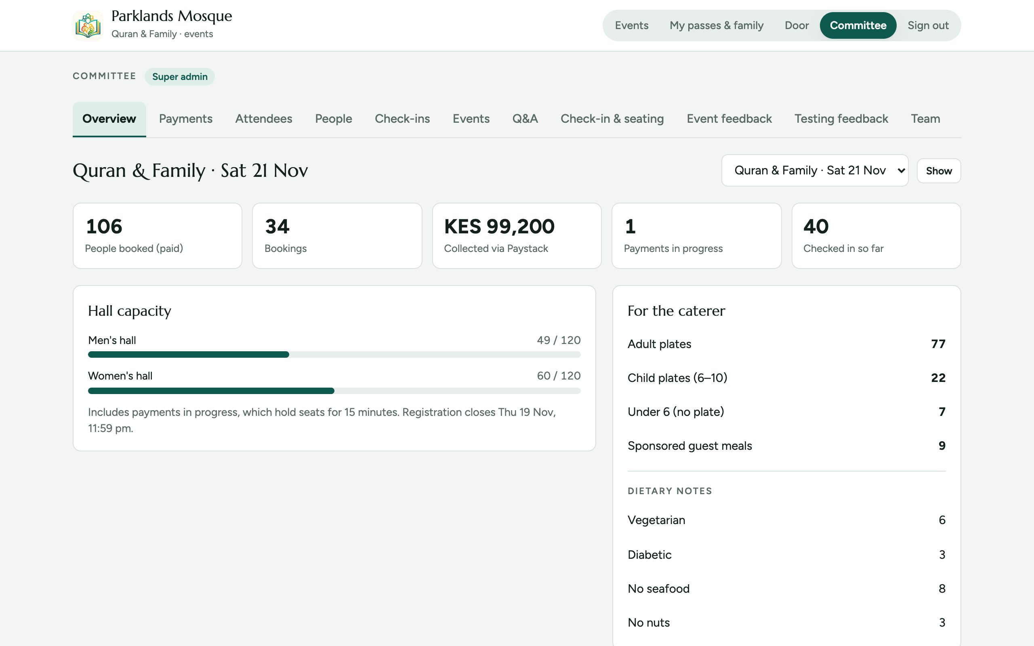1034x646 pixels.
Task: Open the Q&A tab
Action: [x=525, y=119]
